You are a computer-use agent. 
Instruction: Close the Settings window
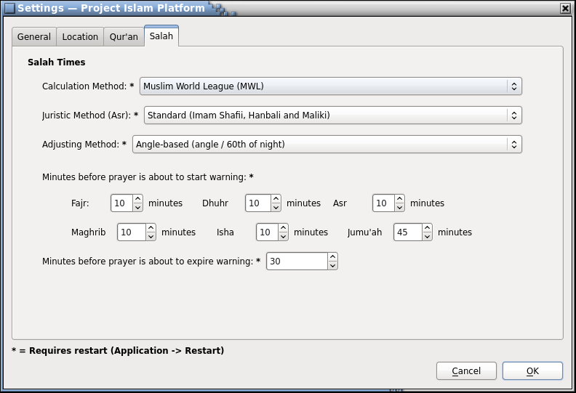(x=565, y=8)
